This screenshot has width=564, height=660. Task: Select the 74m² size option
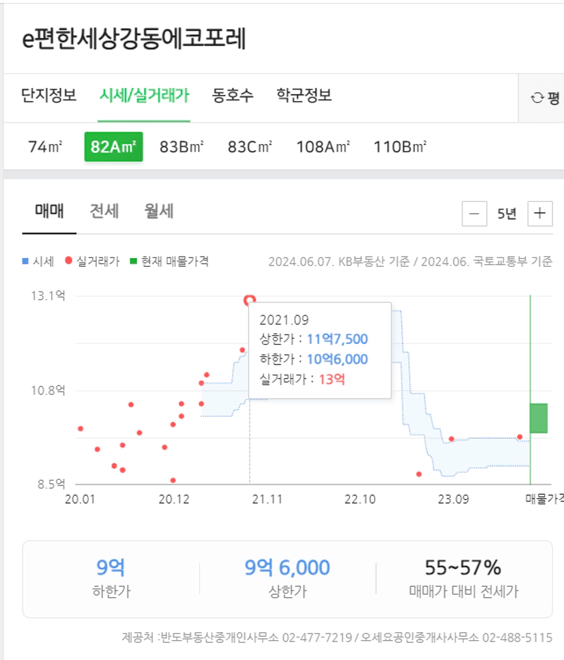click(x=46, y=147)
